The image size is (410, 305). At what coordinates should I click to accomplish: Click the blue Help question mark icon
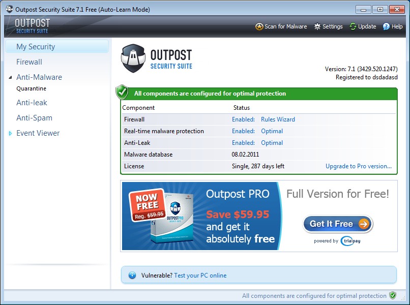click(x=386, y=26)
